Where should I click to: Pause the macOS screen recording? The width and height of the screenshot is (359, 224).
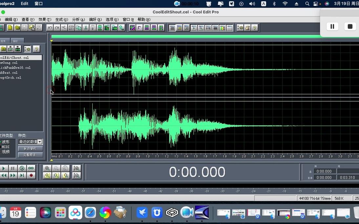(332, 27)
